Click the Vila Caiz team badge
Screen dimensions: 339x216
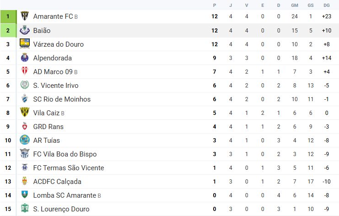(x=25, y=113)
